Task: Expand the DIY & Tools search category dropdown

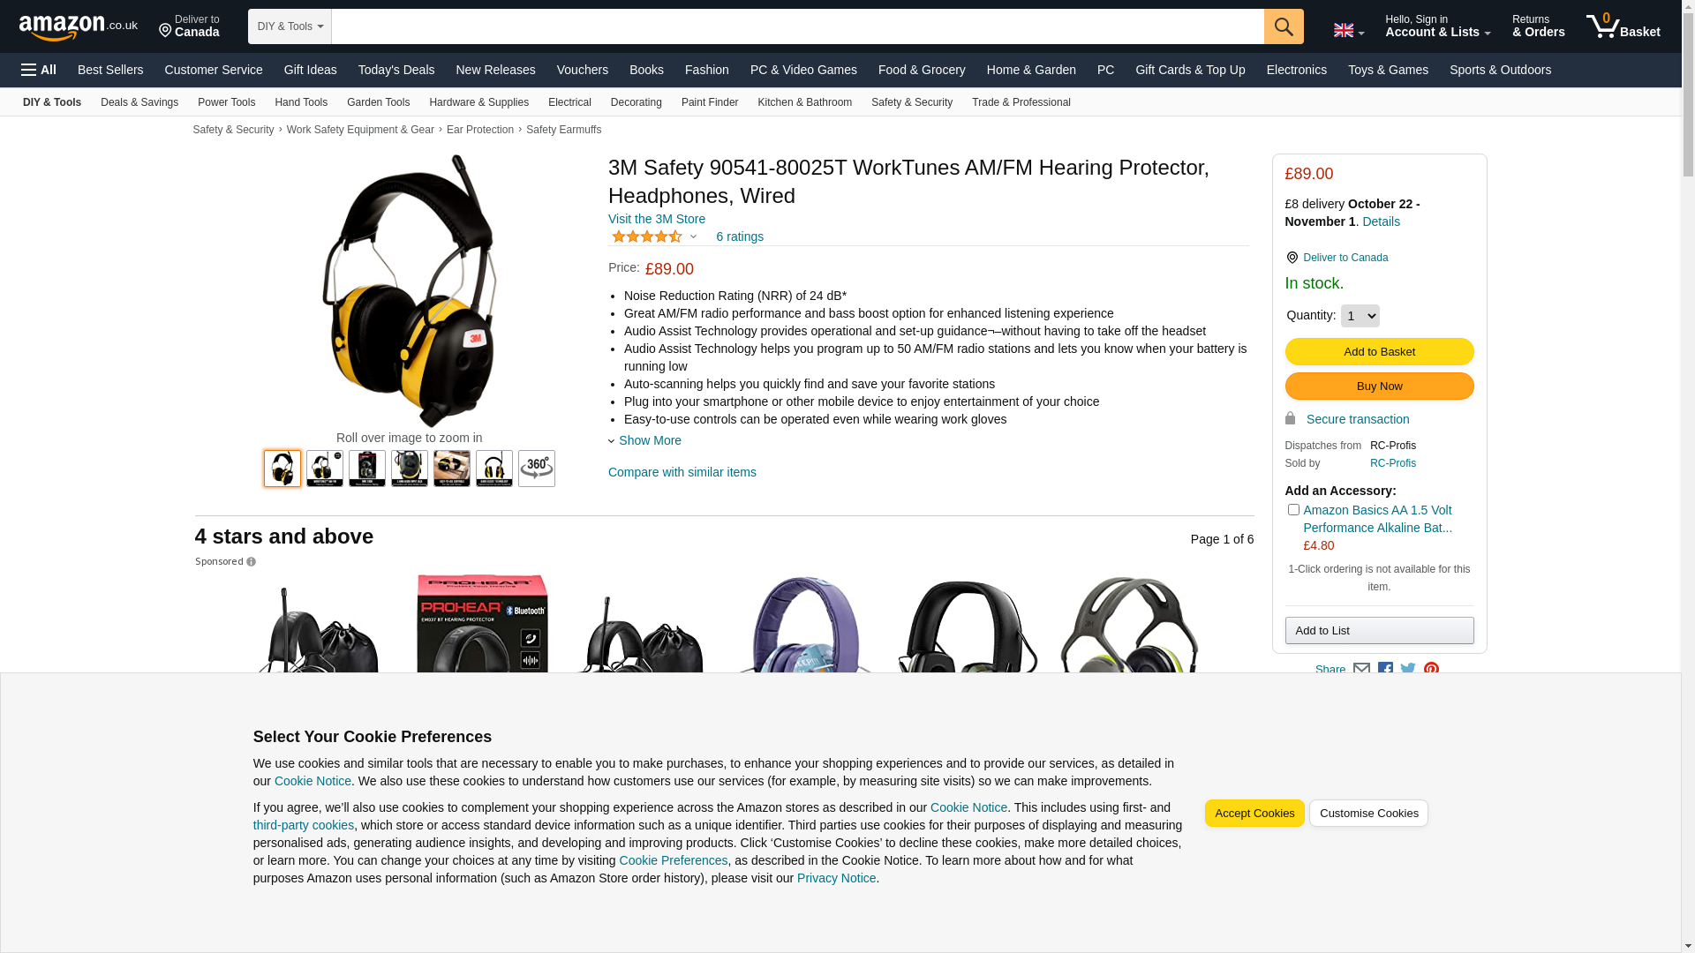Action: click(290, 26)
